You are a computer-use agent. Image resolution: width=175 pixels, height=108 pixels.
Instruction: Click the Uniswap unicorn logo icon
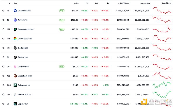click(15, 67)
